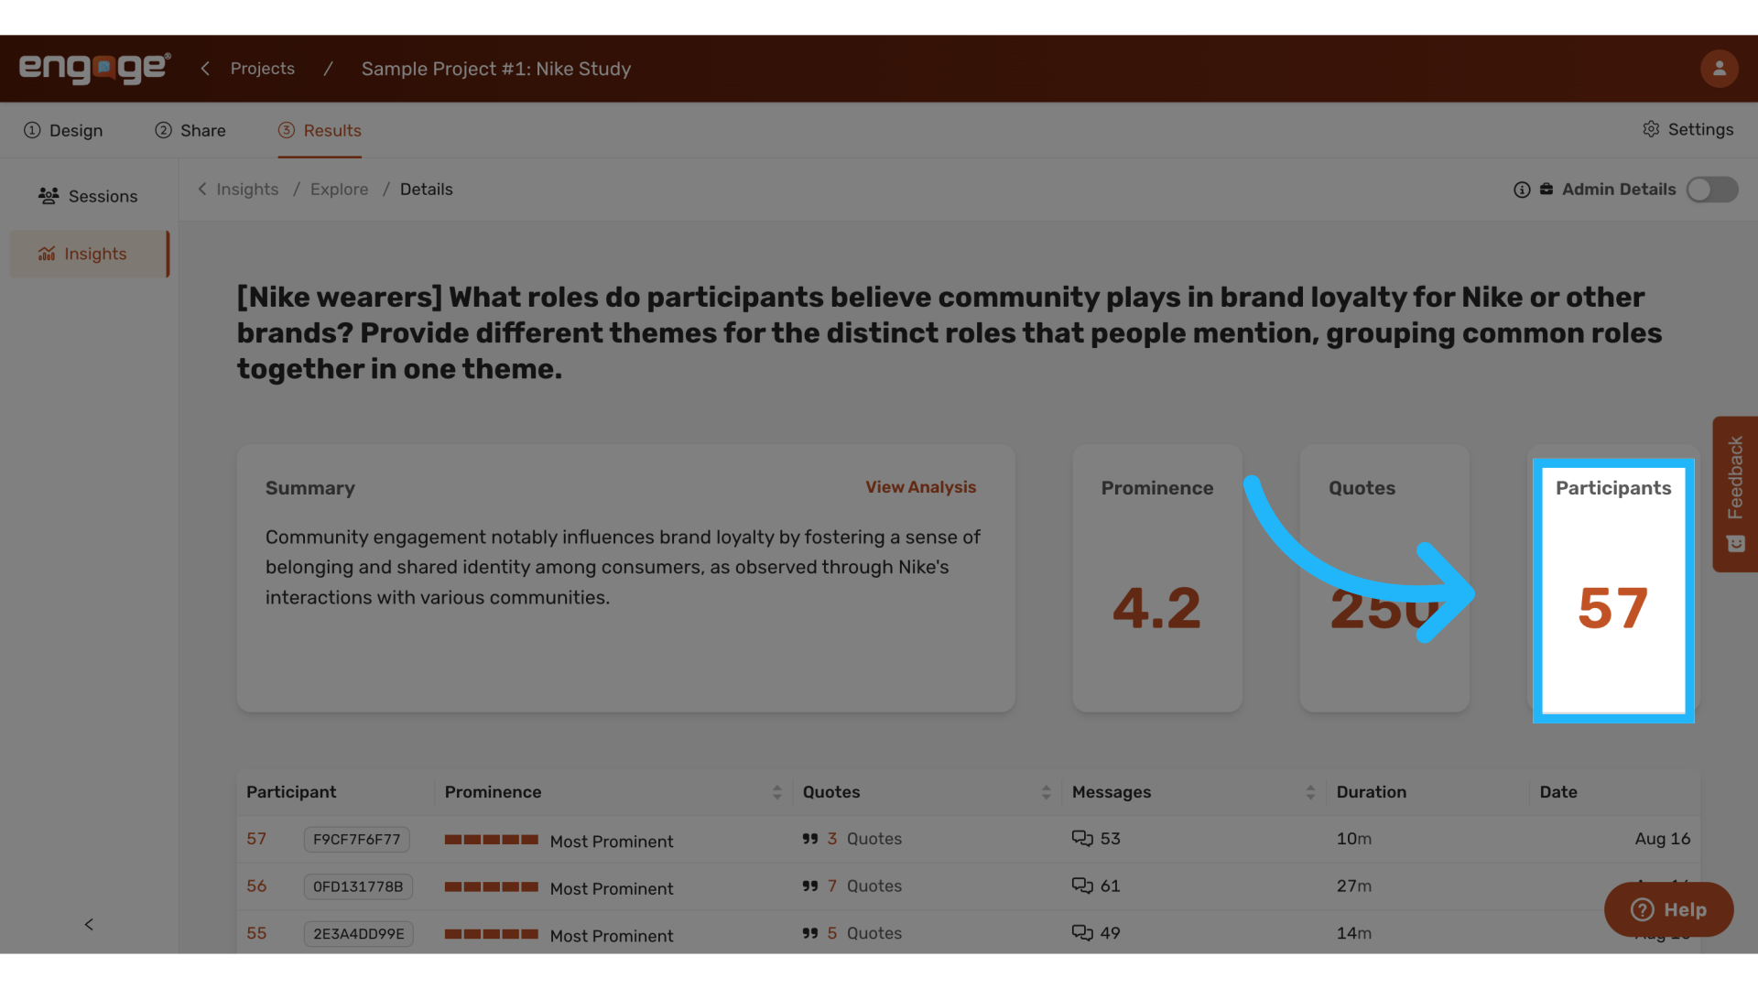Screen dimensions: 1758x989
Task: Open View Analysis link
Action: [x=921, y=487]
